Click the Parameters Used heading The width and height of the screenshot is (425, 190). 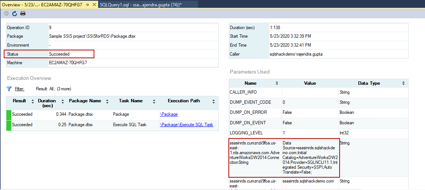(x=250, y=72)
